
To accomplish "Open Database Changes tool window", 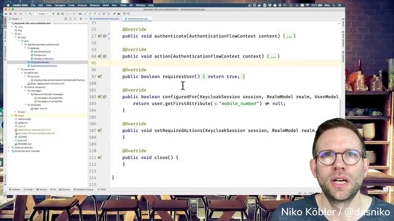I will (x=84, y=190).
